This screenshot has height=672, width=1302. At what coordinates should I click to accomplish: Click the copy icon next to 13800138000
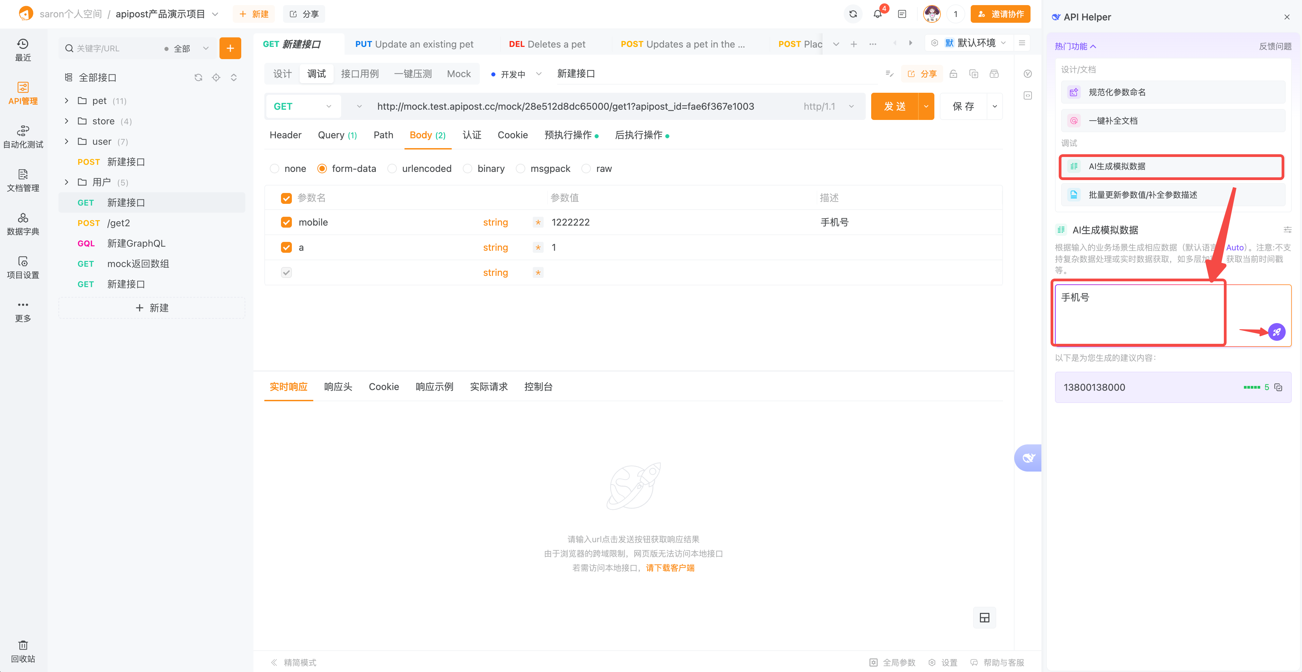point(1279,387)
